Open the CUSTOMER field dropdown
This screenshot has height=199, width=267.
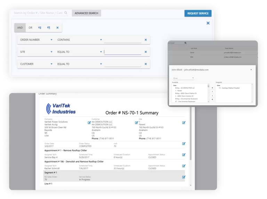[x=51, y=64]
